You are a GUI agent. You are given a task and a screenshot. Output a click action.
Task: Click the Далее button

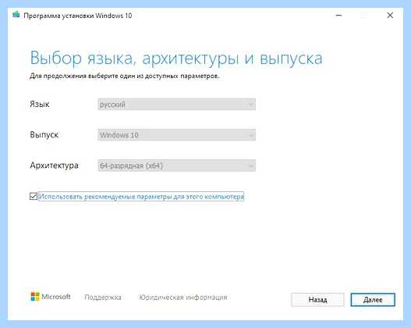click(373, 300)
